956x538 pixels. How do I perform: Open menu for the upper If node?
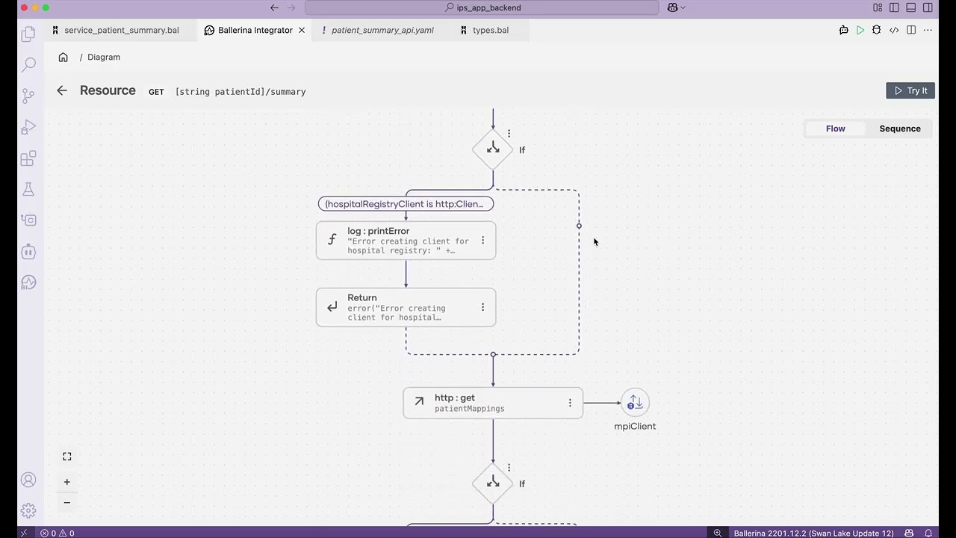(509, 134)
